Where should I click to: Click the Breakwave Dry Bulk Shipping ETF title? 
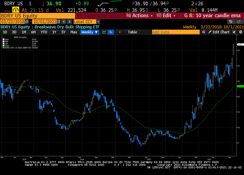pos(67,27)
